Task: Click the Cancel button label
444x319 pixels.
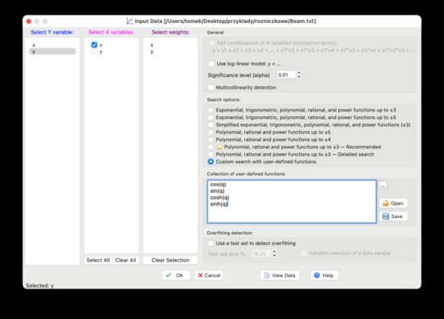Action: pos(212,276)
